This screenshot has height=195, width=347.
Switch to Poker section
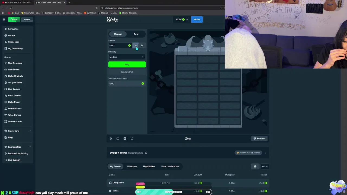[27, 19]
